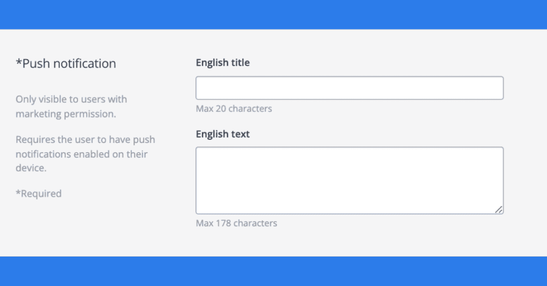Click the "notifications enabled on their" line
This screenshot has width=547, height=286.
(x=81, y=154)
